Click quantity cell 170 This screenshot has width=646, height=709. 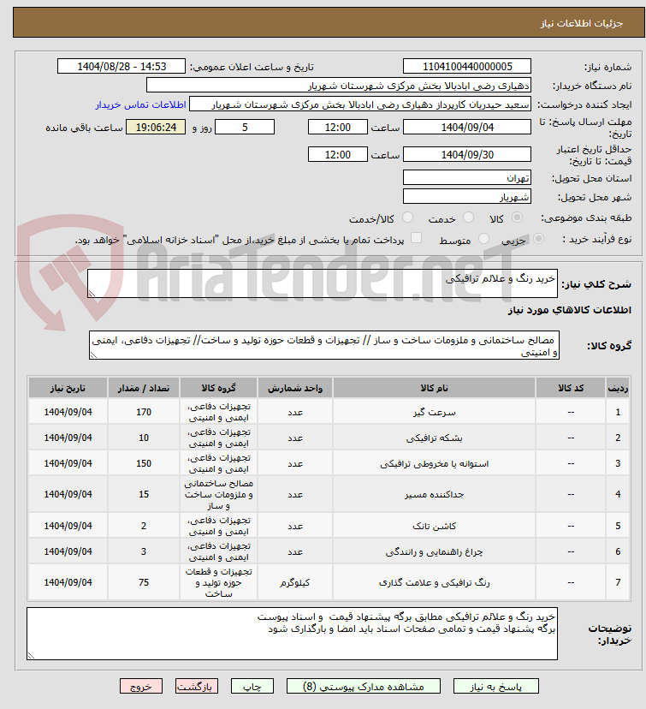pyautogui.click(x=144, y=412)
